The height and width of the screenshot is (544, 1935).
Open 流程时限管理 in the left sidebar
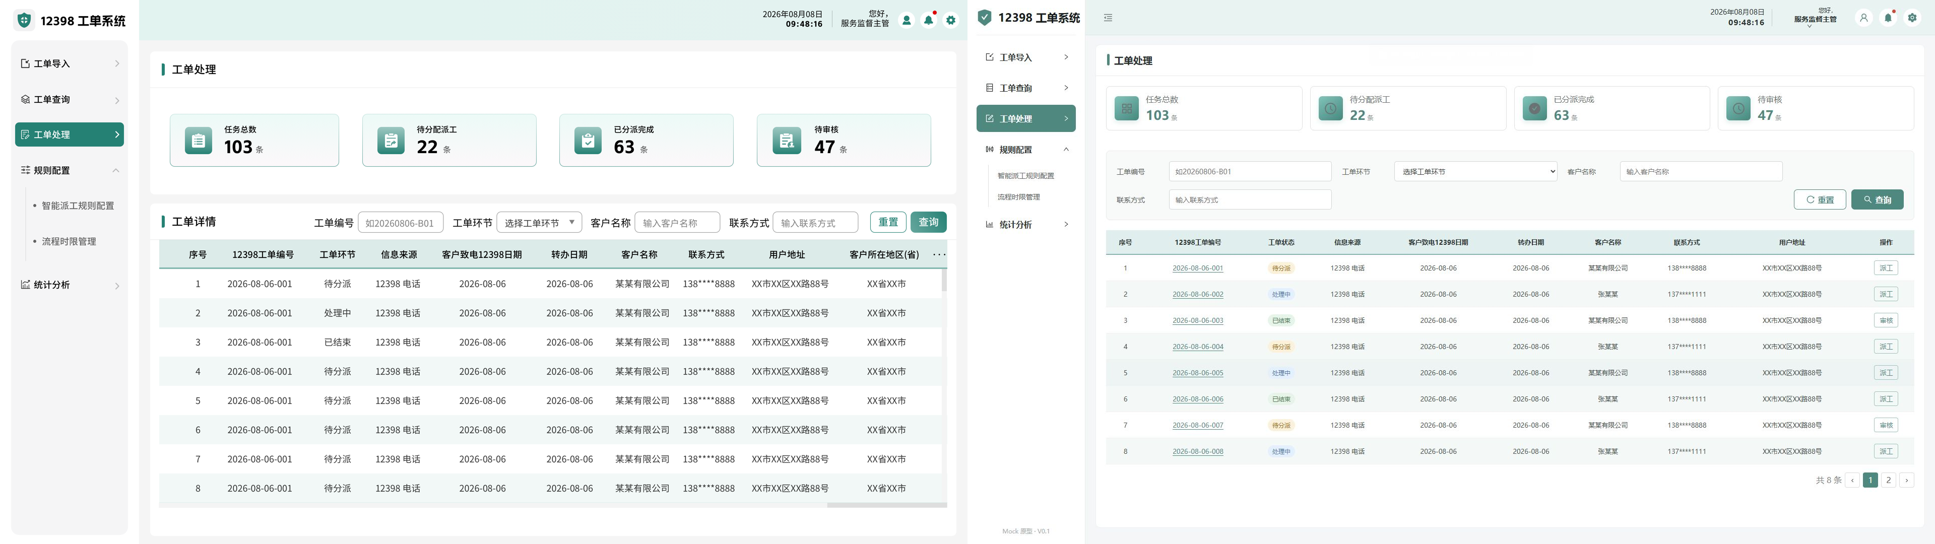tap(69, 241)
